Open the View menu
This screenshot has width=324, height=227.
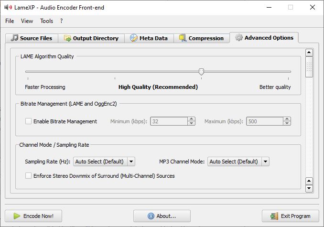27,21
